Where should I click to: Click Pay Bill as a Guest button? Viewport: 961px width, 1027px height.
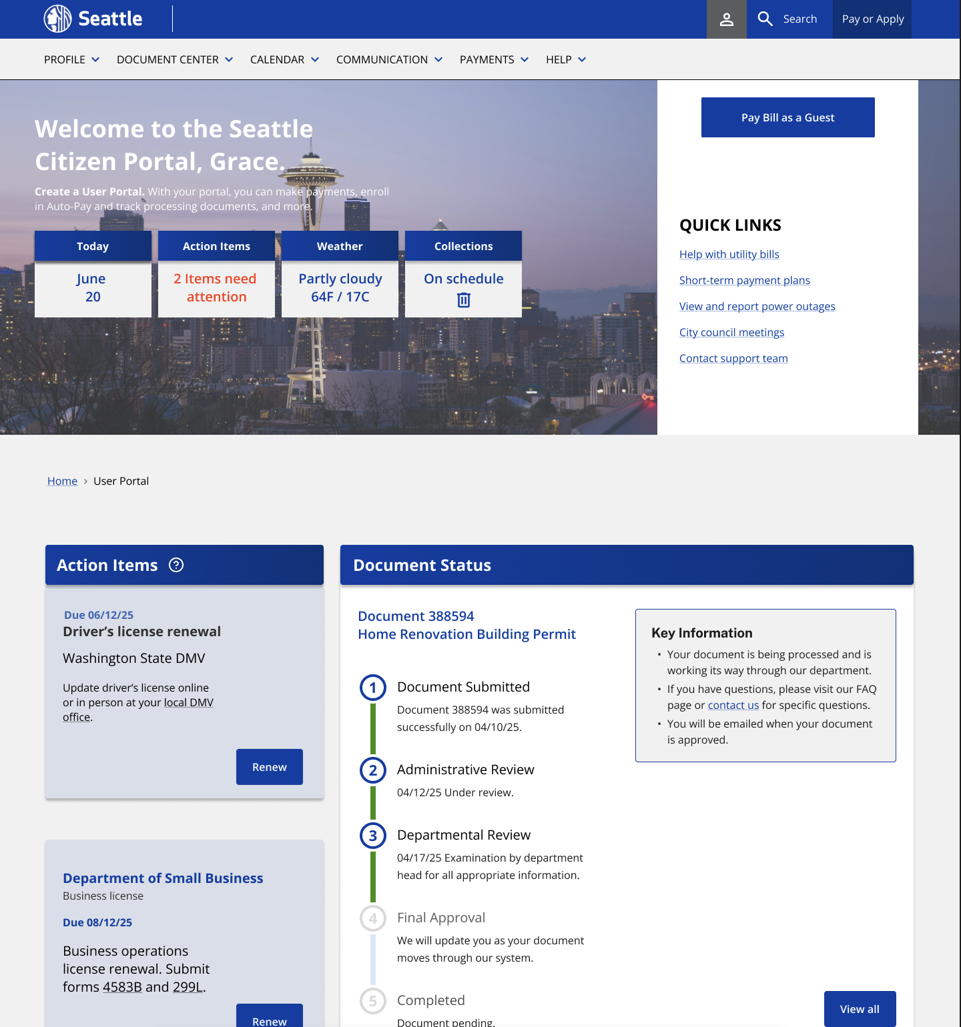pos(787,117)
